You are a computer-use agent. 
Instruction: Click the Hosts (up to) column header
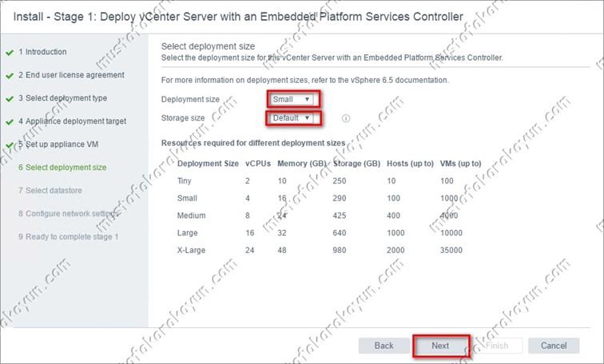410,164
